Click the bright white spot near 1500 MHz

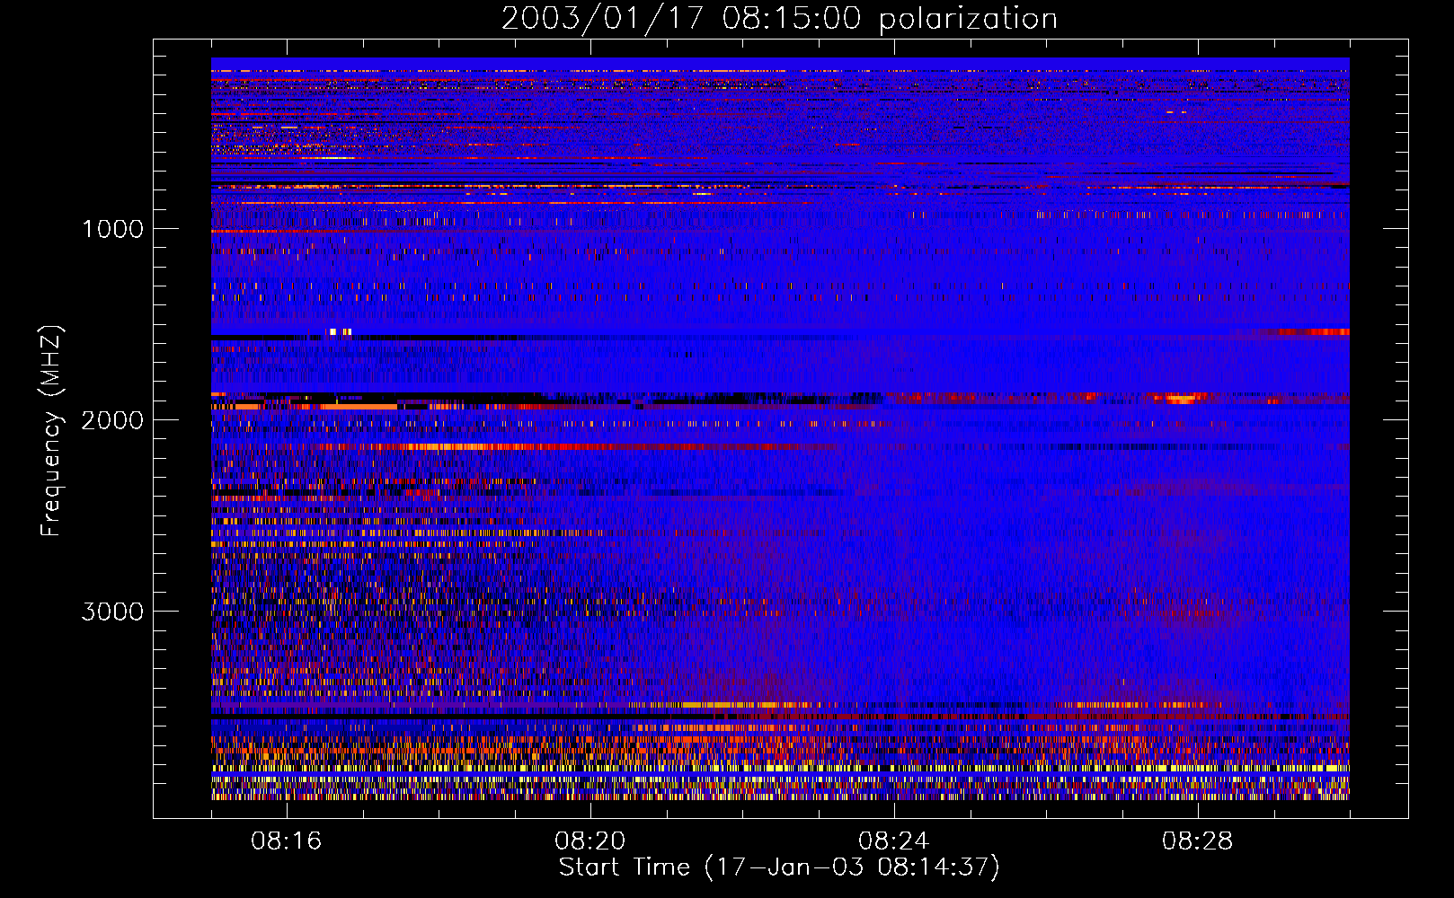point(332,332)
